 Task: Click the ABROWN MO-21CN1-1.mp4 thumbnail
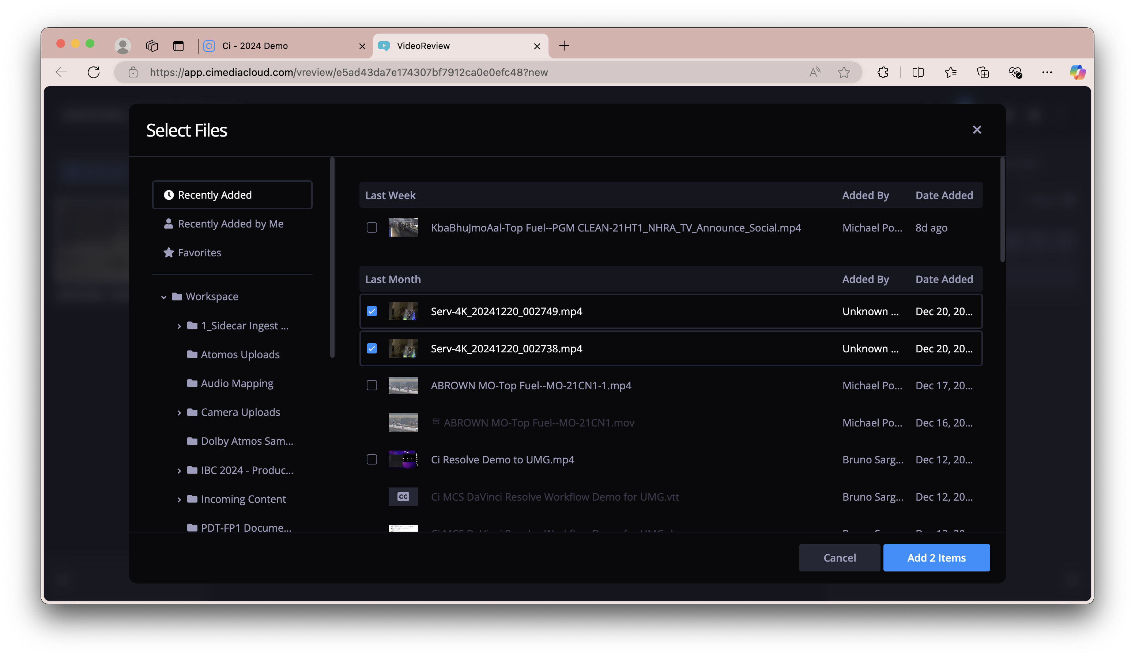[x=403, y=386]
